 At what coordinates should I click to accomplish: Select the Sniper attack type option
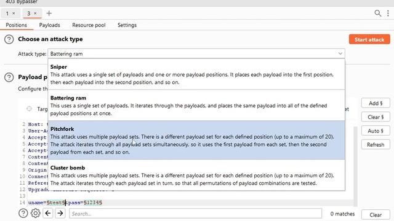point(196,74)
